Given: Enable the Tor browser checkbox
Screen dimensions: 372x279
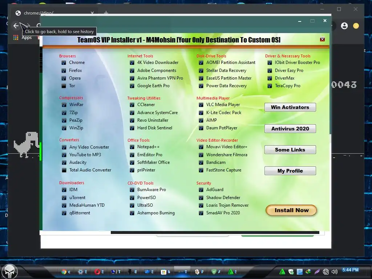Looking at the screenshot, I should (64, 86).
